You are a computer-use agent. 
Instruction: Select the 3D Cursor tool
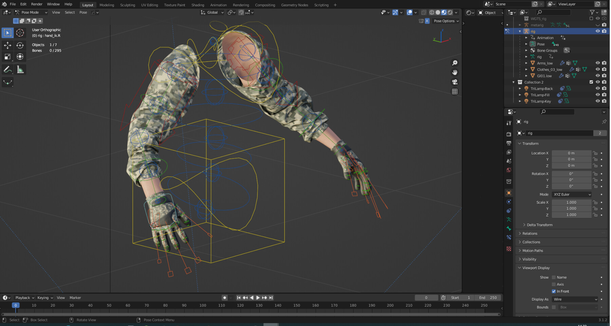pyautogui.click(x=20, y=33)
